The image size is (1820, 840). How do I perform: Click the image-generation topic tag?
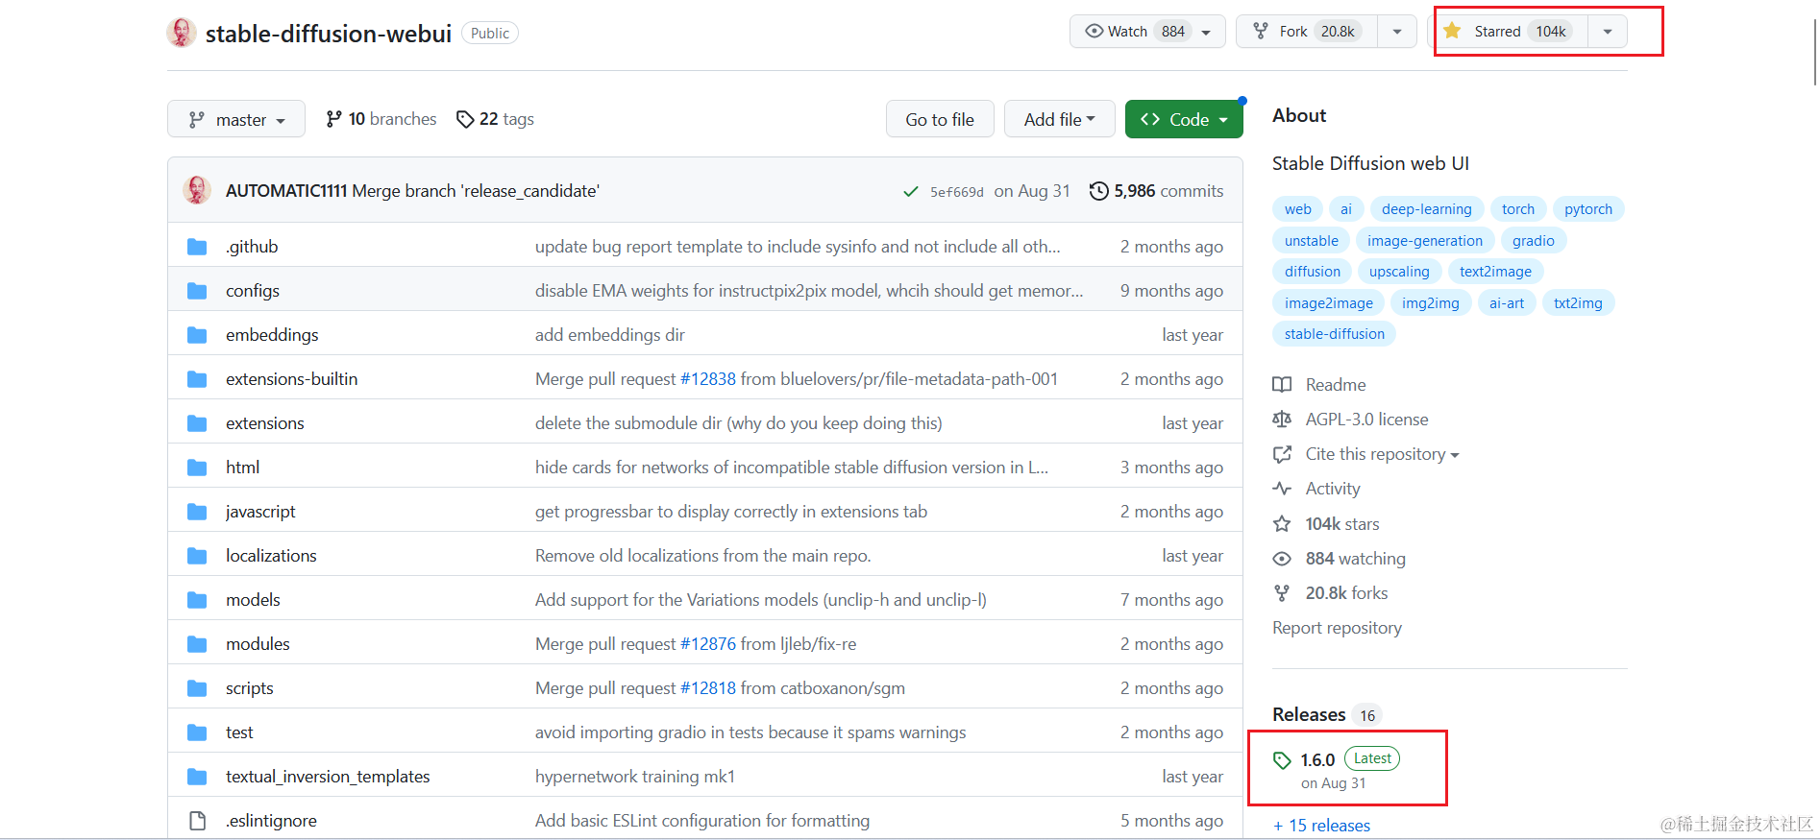(1425, 241)
